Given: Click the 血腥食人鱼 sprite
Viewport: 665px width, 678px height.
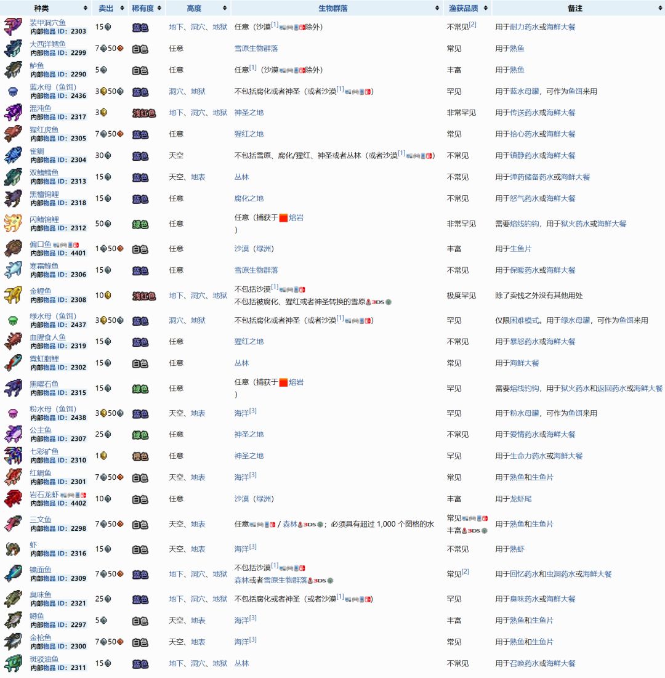Looking at the screenshot, I should 13,342.
